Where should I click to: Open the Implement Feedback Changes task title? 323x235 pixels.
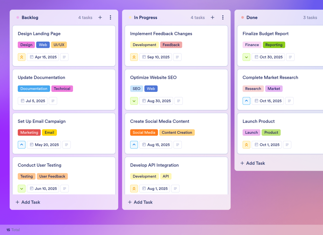coord(161,34)
